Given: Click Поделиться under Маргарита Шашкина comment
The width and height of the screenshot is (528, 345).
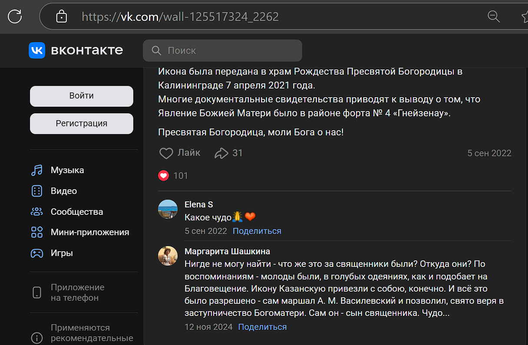Looking at the screenshot, I should click(x=262, y=327).
